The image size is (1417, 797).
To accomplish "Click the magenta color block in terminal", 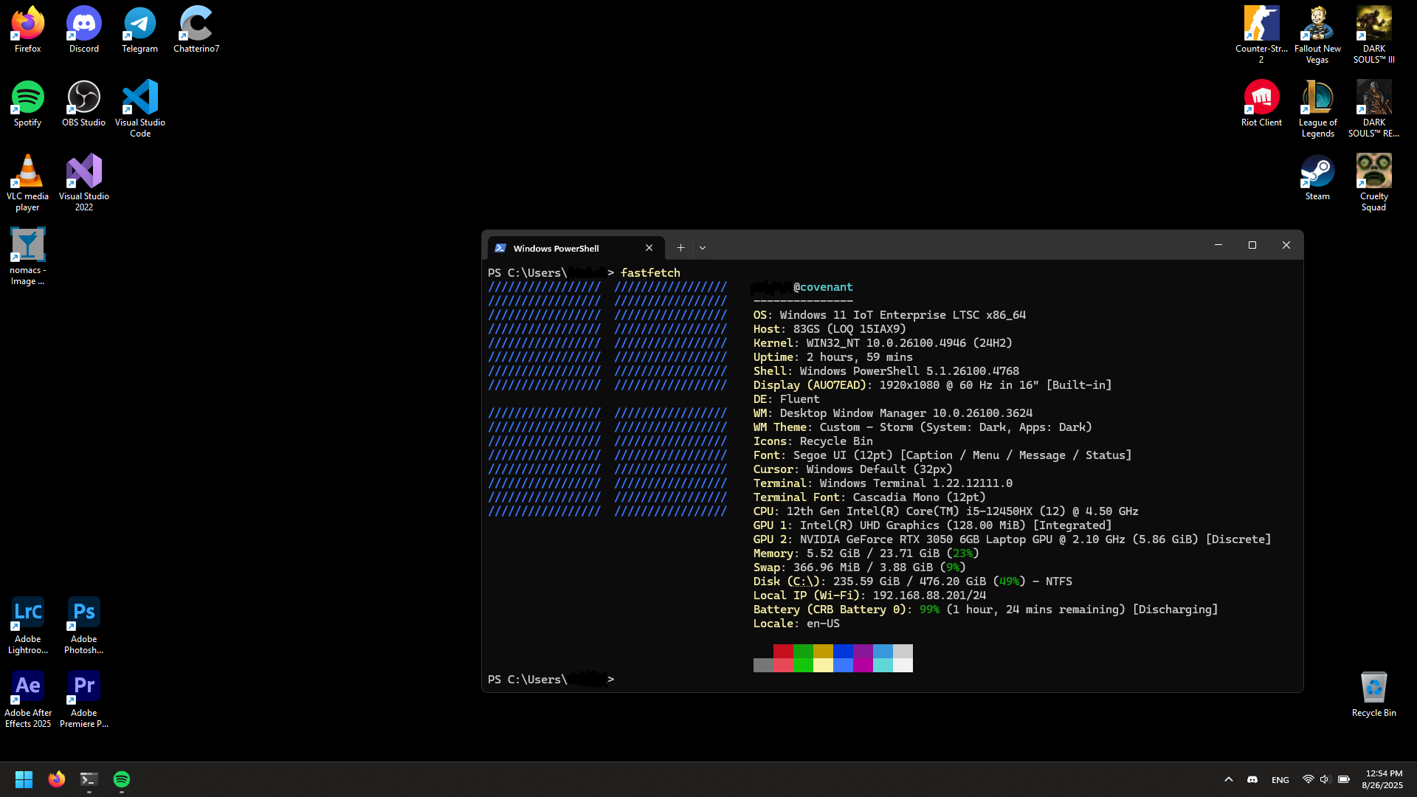I will tap(863, 665).
